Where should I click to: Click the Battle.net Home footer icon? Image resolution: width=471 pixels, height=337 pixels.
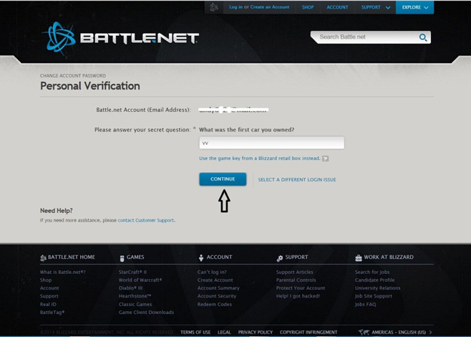pyautogui.click(x=43, y=258)
